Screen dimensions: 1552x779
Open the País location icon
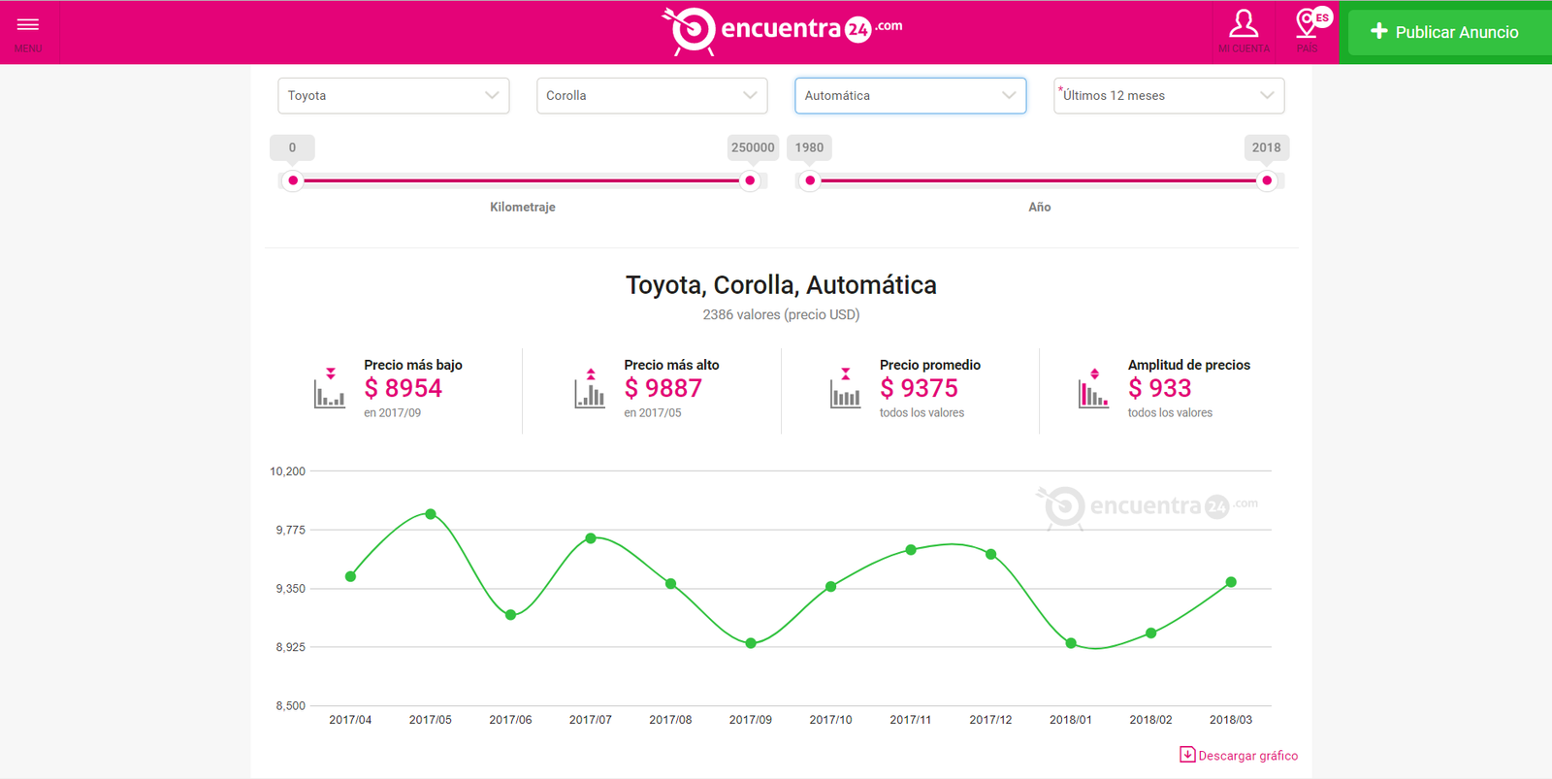[x=1308, y=23]
